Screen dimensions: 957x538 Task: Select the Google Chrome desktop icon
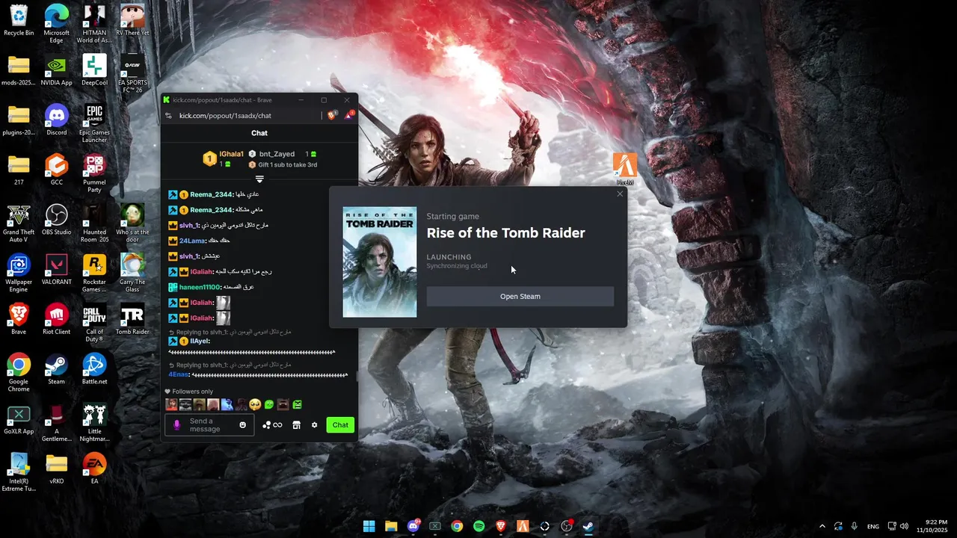pos(19,373)
